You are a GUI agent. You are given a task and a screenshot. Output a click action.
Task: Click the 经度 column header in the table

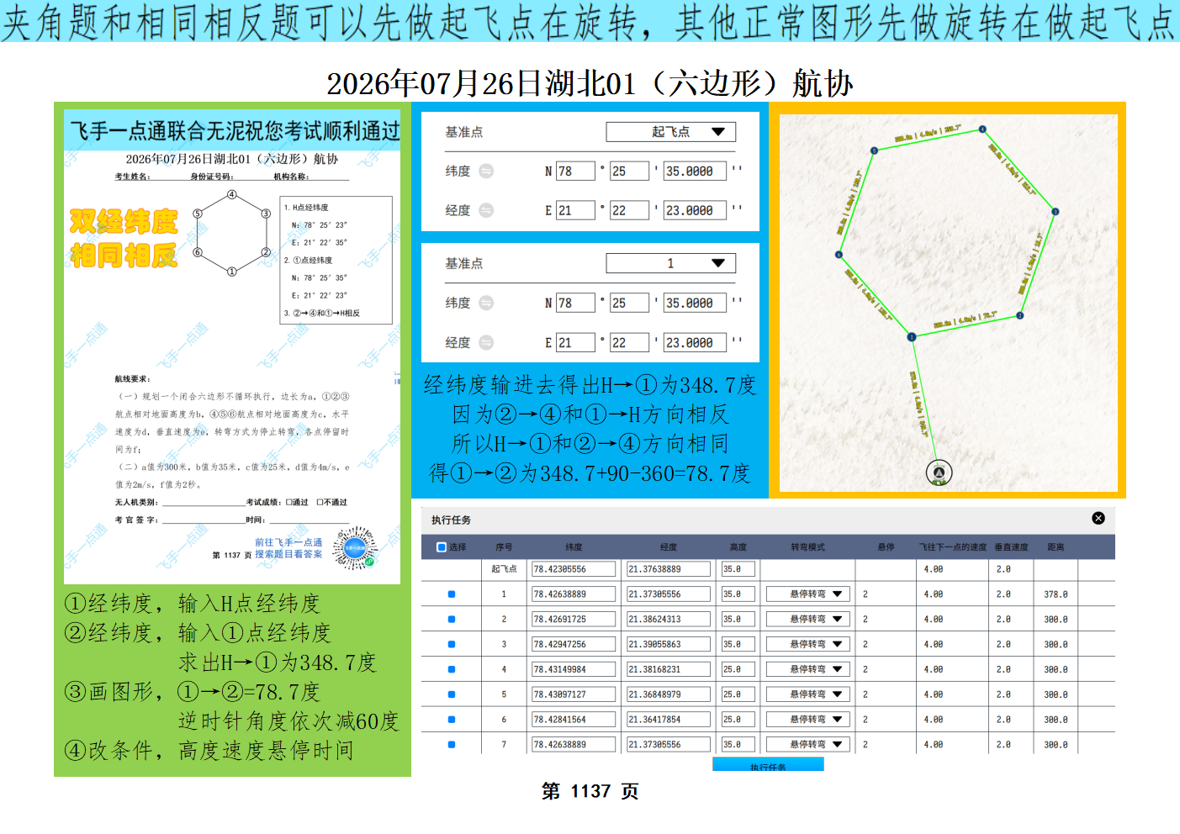[x=669, y=547]
